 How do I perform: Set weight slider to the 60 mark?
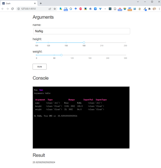pyautogui.click(x=54, y=55)
